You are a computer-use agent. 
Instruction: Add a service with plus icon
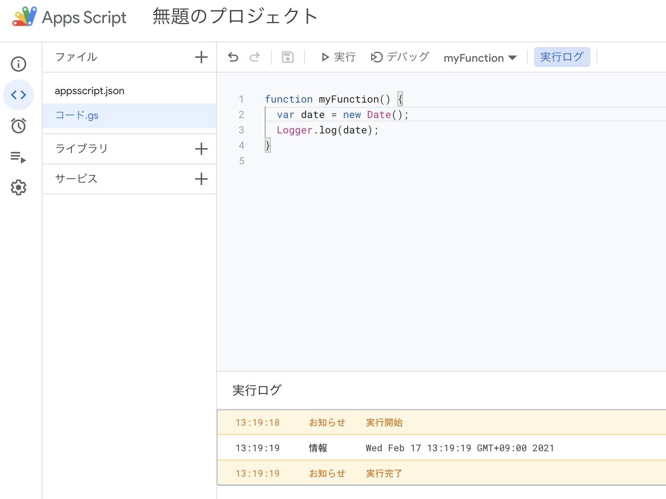(201, 179)
